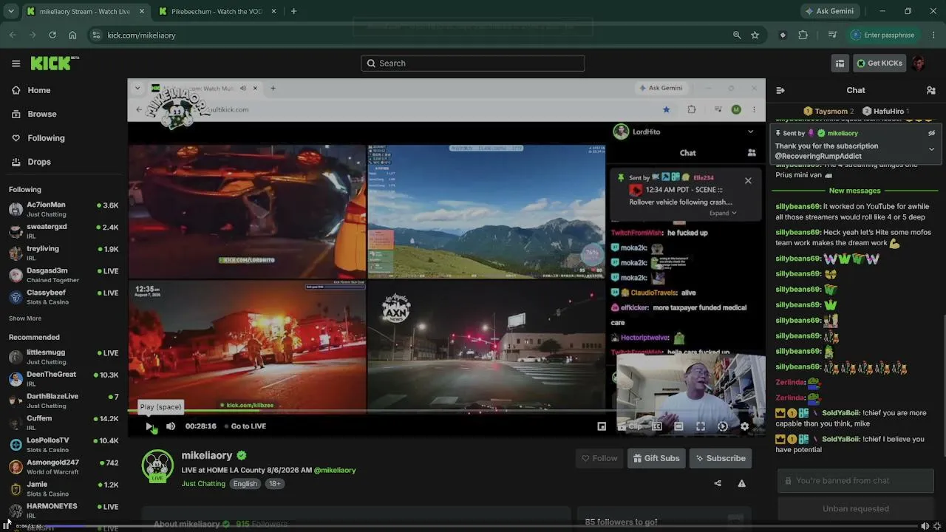Focus the Kick search field
946x532 pixels.
473,64
